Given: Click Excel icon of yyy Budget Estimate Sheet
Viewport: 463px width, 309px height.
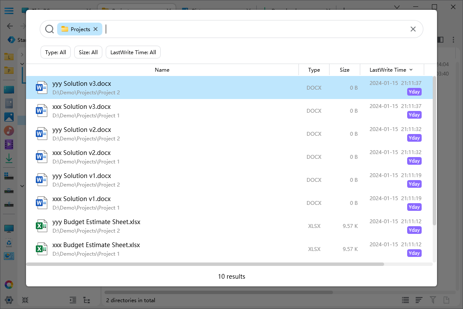Looking at the screenshot, I should (41, 226).
